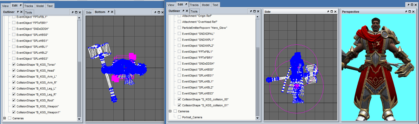Undock the right window's Outliner panel group

point(251,11)
